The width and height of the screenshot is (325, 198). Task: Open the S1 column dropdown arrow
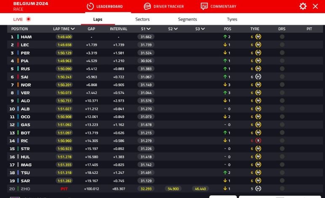(x=149, y=29)
